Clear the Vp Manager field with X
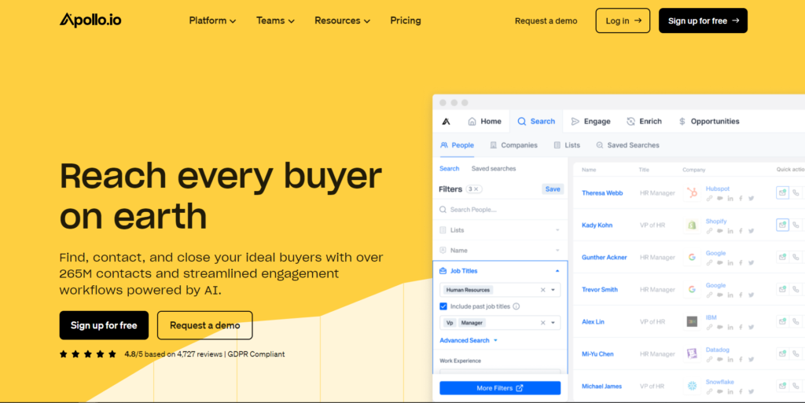The height and width of the screenshot is (403, 805). (x=542, y=323)
